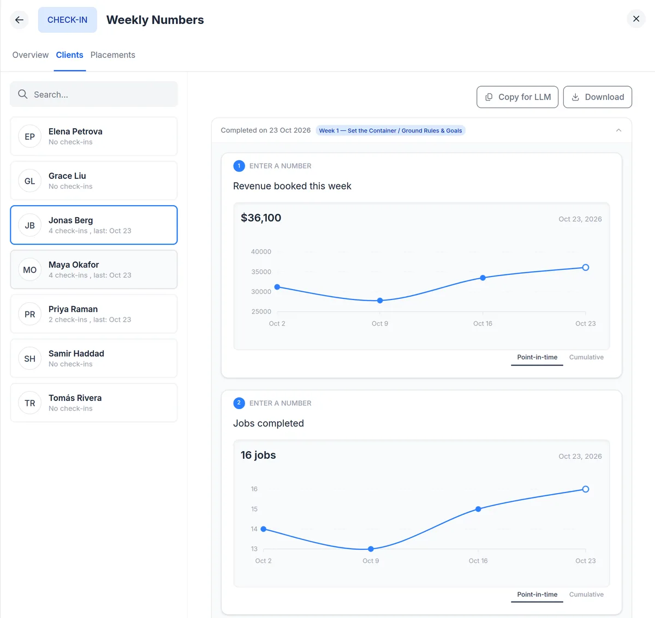The width and height of the screenshot is (655, 618).
Task: Click the back arrow icon
Action: 20,20
